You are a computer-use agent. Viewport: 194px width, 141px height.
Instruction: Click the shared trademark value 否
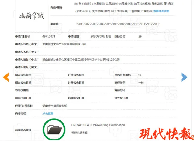coord(140,75)
